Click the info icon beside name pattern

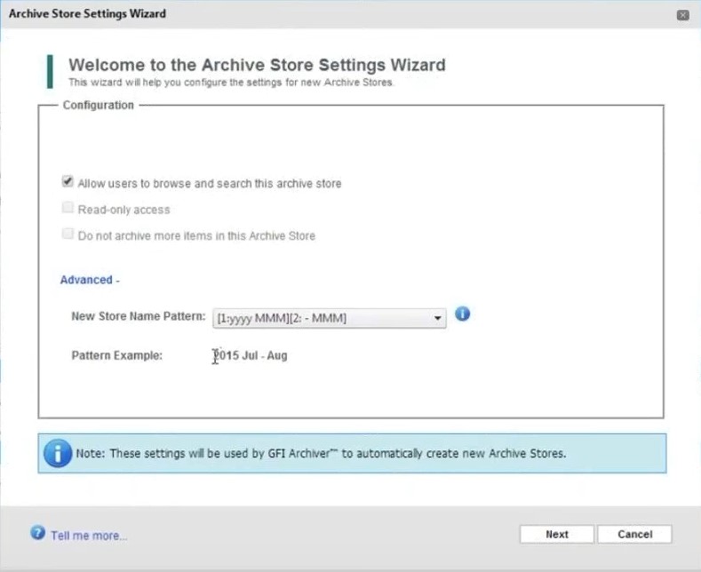pyautogui.click(x=462, y=314)
